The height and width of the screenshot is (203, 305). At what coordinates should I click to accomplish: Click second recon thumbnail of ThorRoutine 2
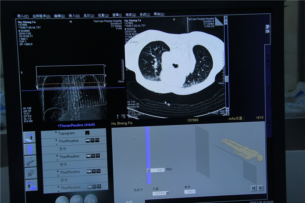tap(93, 156)
